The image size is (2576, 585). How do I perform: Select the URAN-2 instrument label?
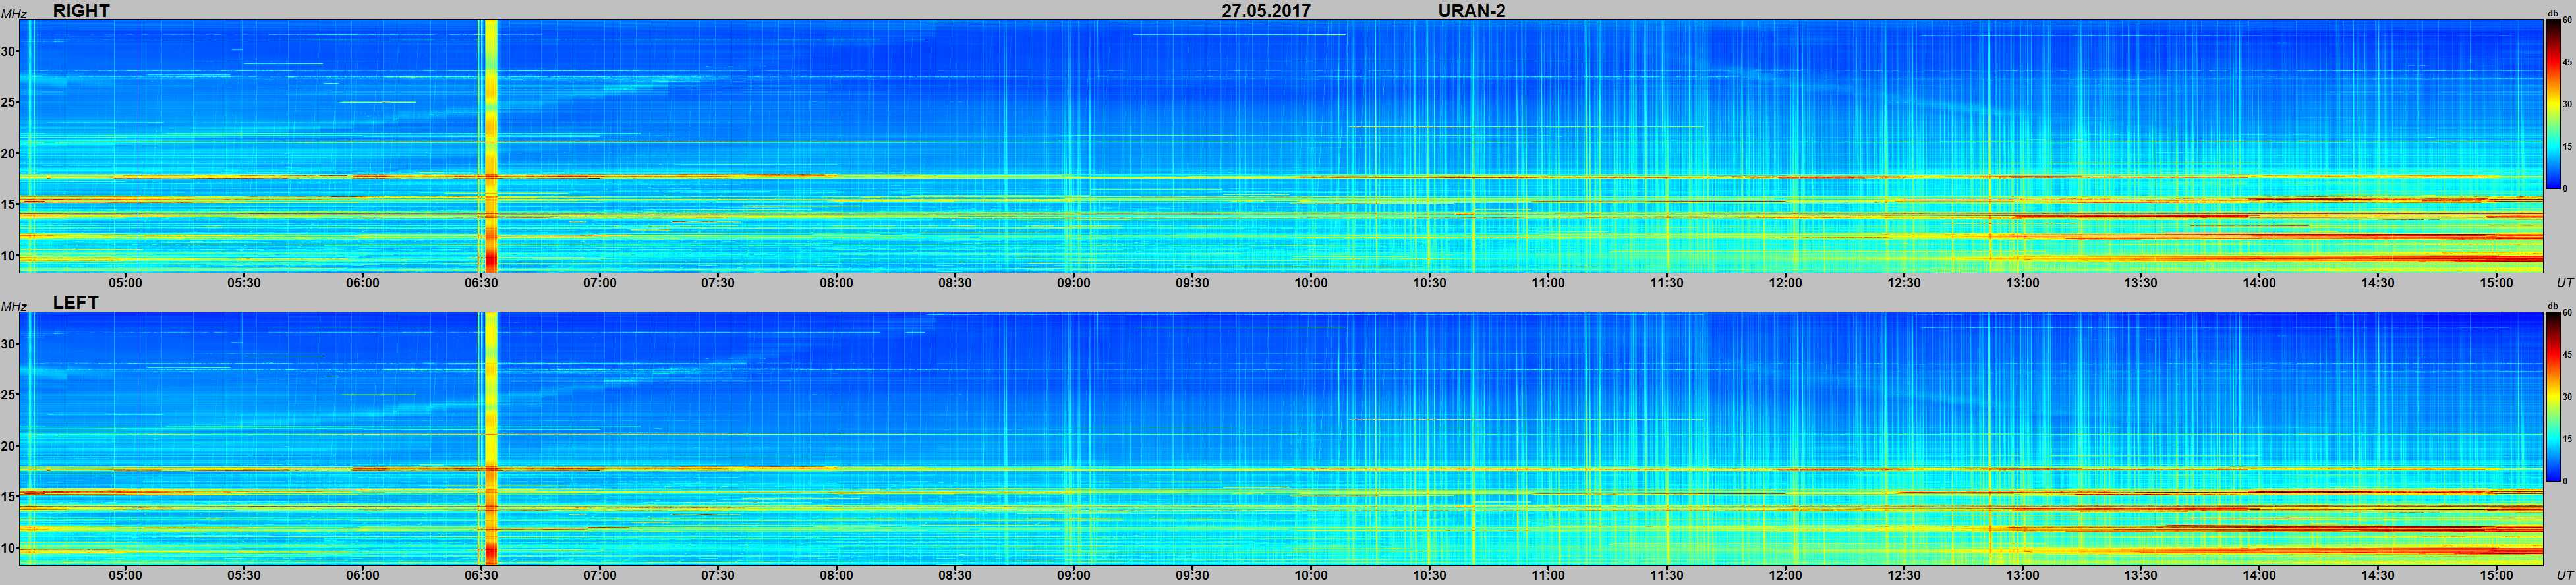(x=1472, y=10)
